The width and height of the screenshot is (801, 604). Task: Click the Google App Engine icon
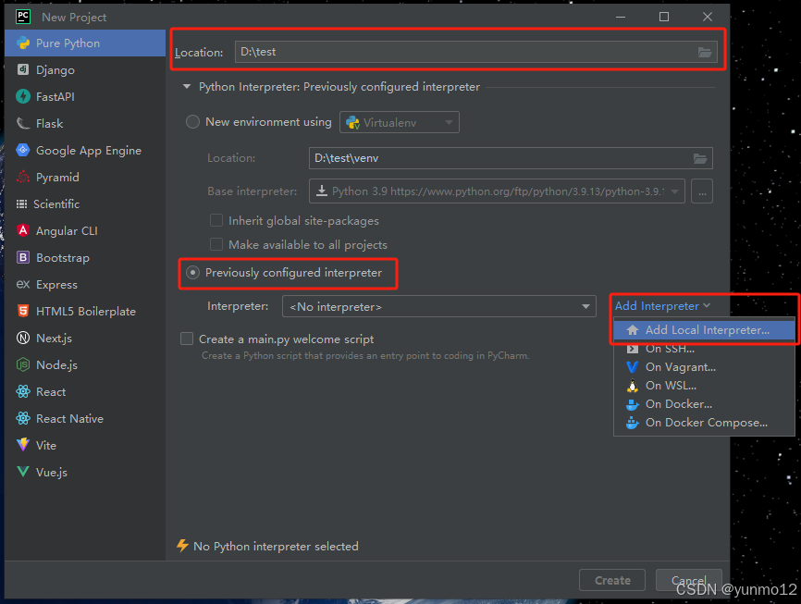[x=23, y=150]
